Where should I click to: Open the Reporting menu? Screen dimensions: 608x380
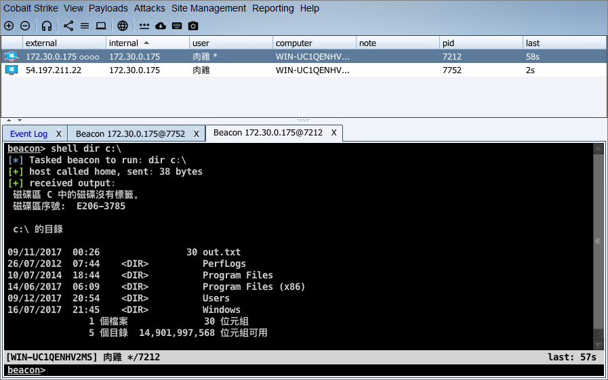coord(273,8)
